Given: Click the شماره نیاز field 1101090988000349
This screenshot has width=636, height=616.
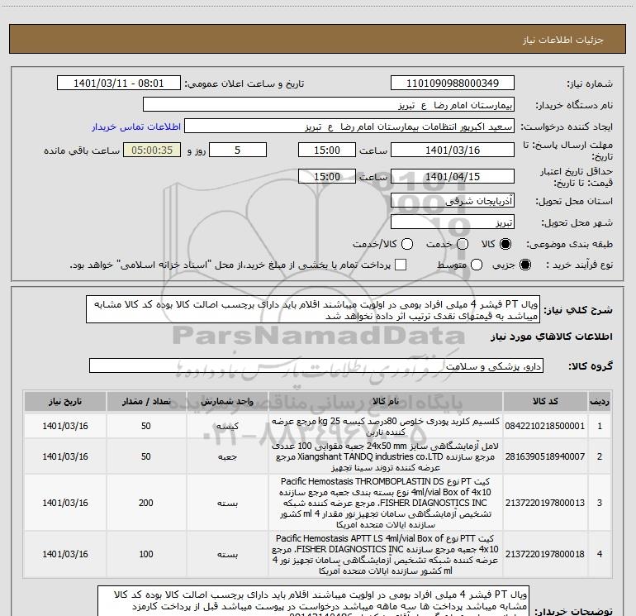Looking at the screenshot, I should [x=453, y=84].
